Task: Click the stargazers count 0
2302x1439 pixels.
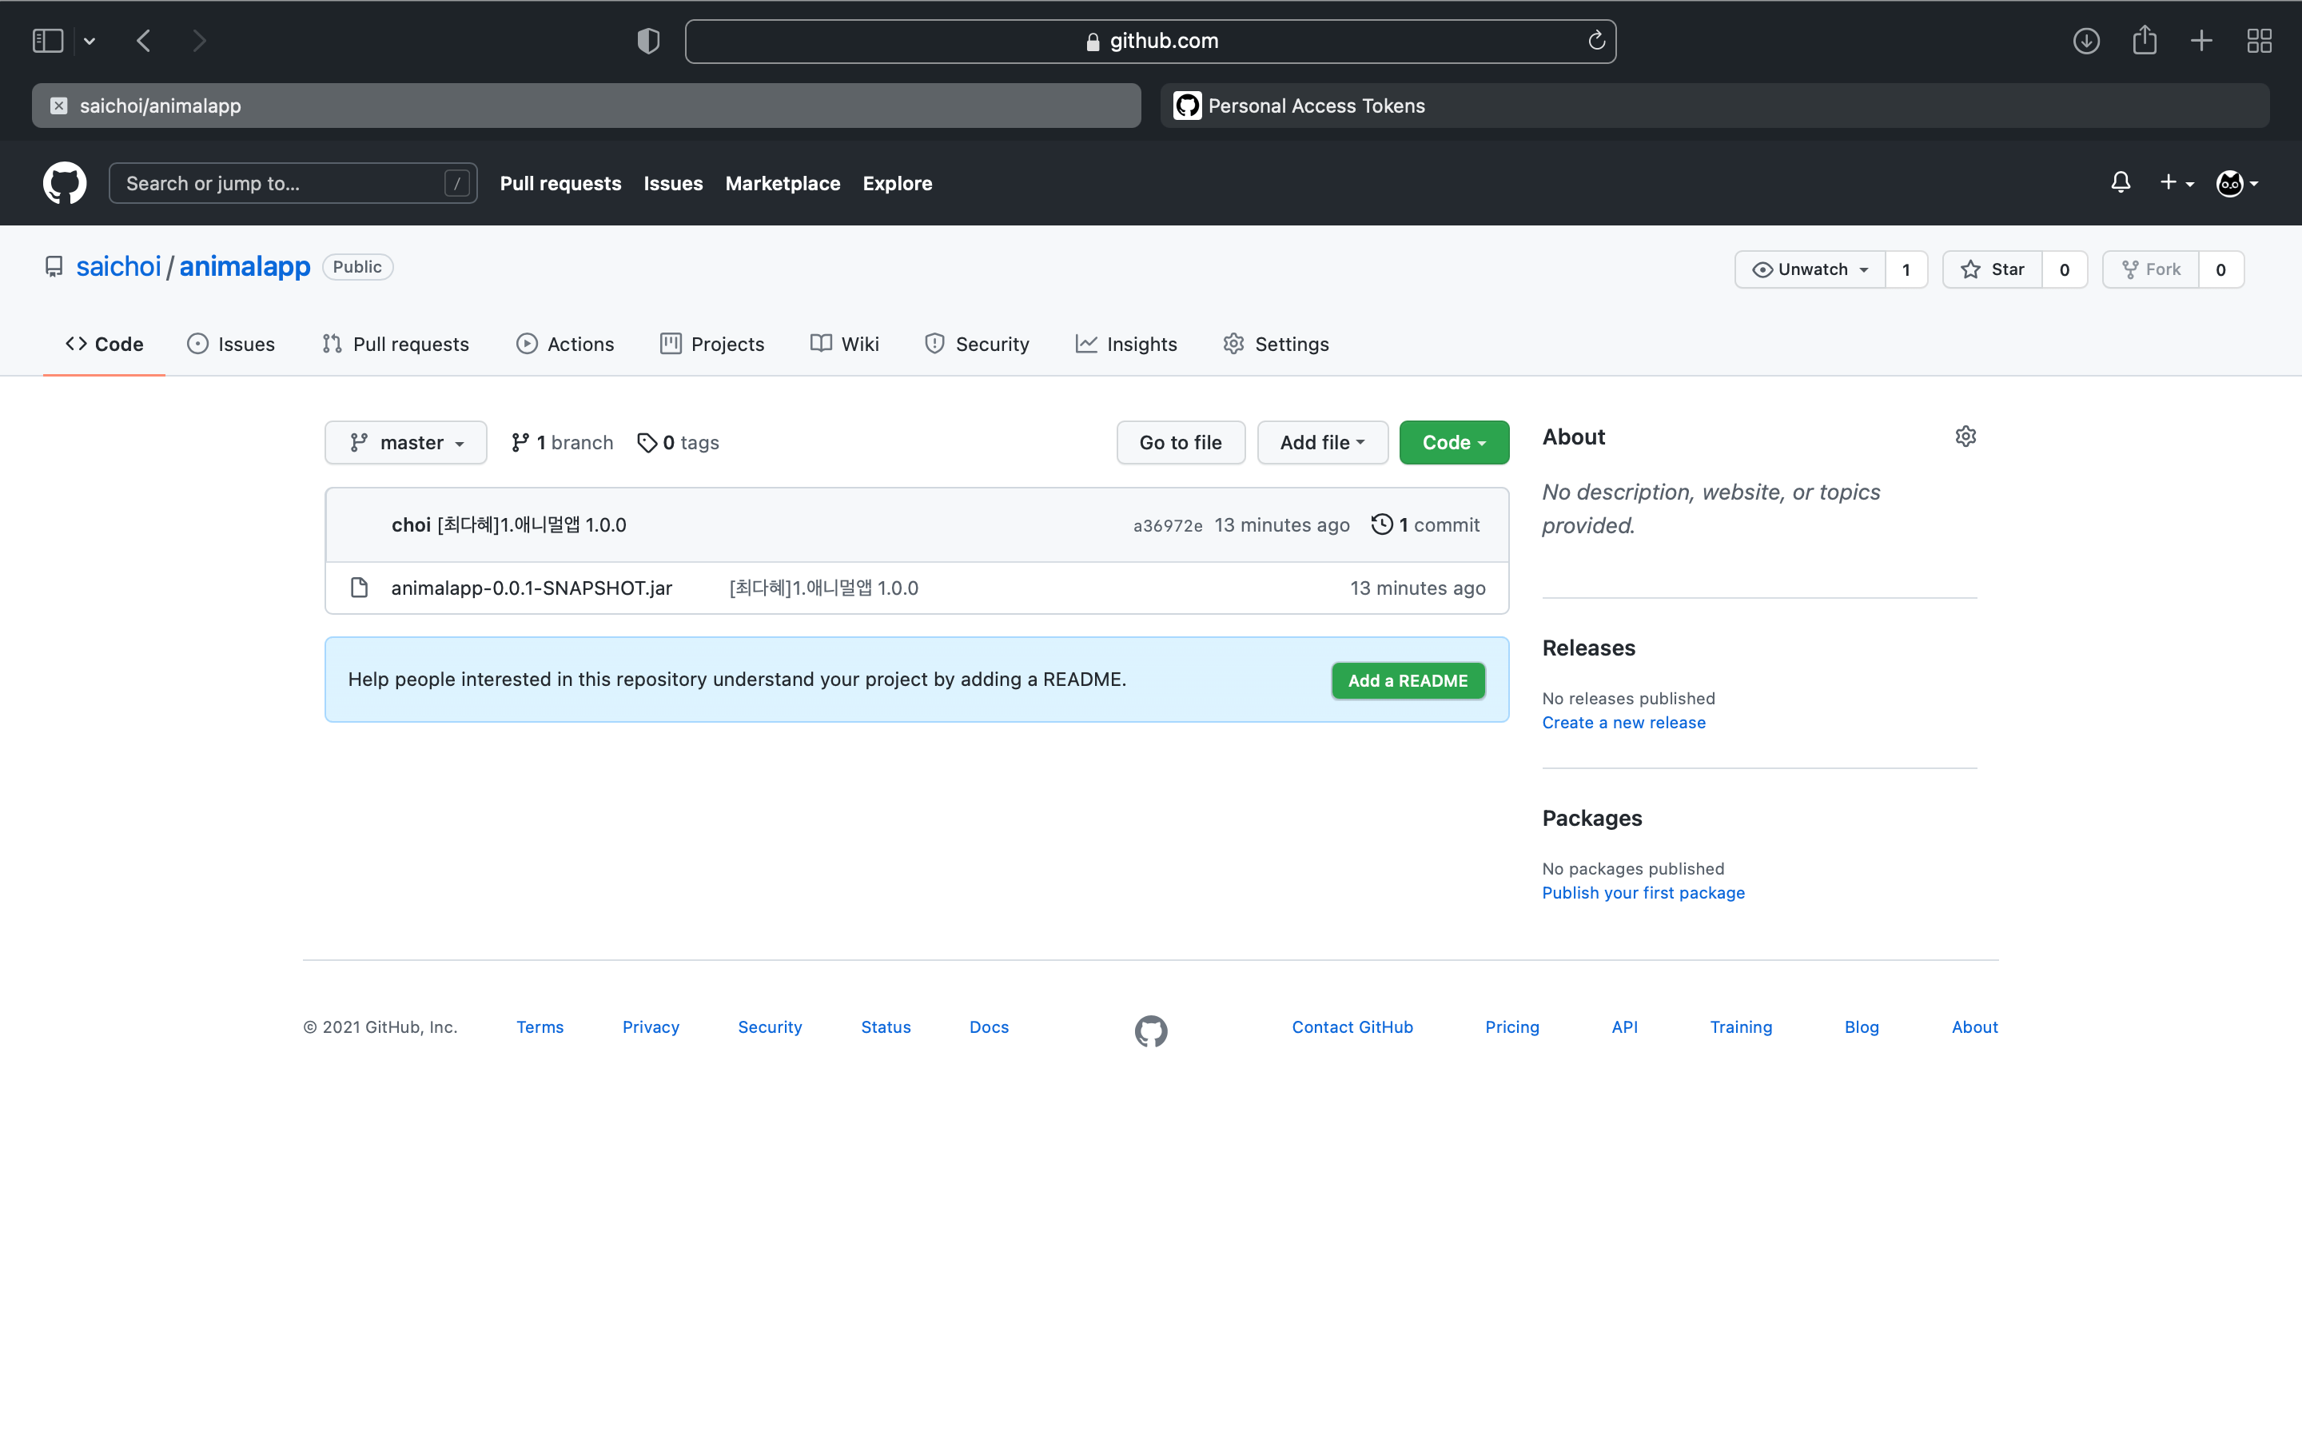Action: click(2064, 269)
